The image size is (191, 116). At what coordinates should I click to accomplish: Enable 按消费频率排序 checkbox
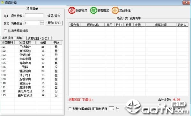(x=5, y=31)
